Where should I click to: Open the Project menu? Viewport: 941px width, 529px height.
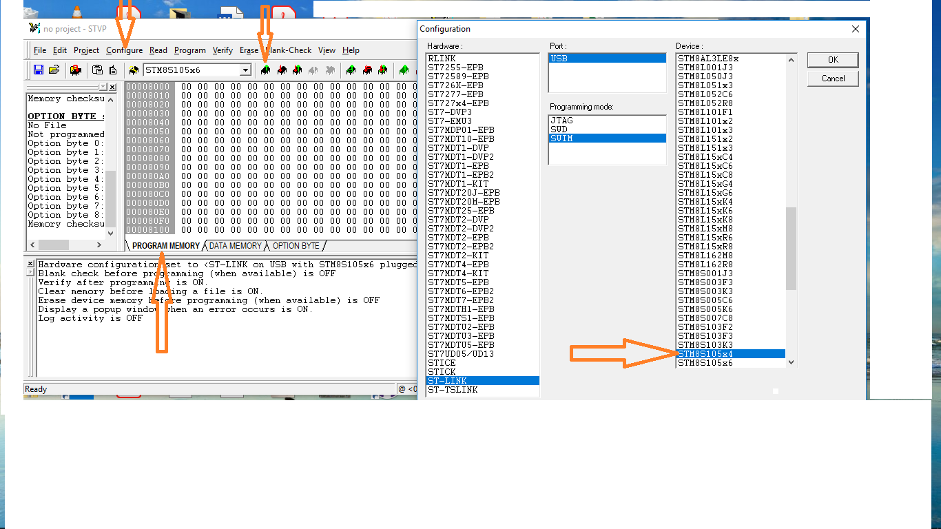(x=87, y=50)
